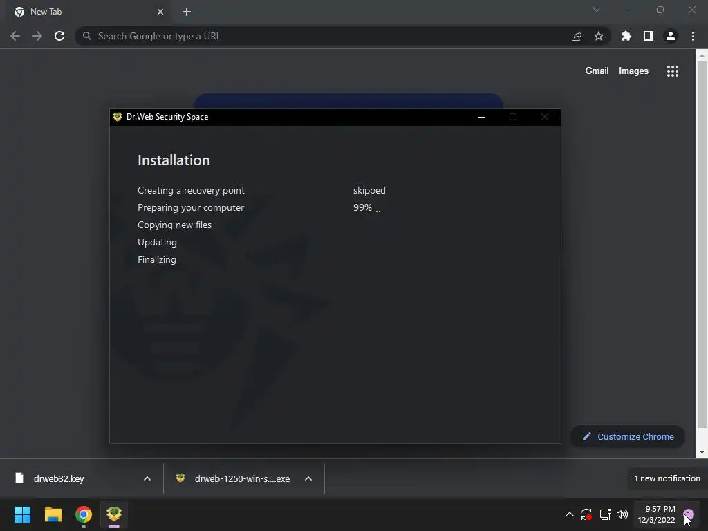Viewport: 708px width, 531px height.
Task: Open volume control tray icon
Action: point(622,514)
